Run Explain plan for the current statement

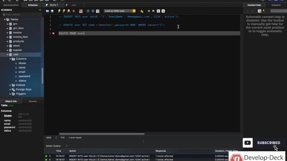69,11
